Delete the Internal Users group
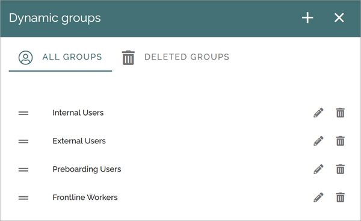The height and width of the screenshot is (221, 361). coord(341,113)
